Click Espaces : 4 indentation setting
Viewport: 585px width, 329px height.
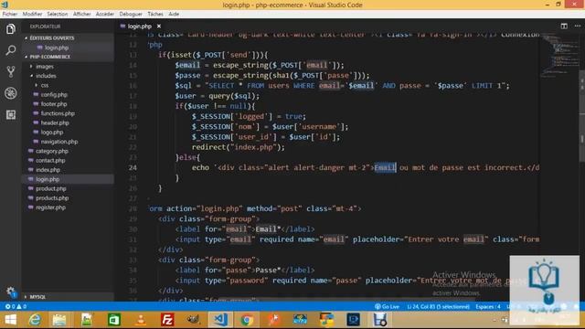(x=487, y=306)
